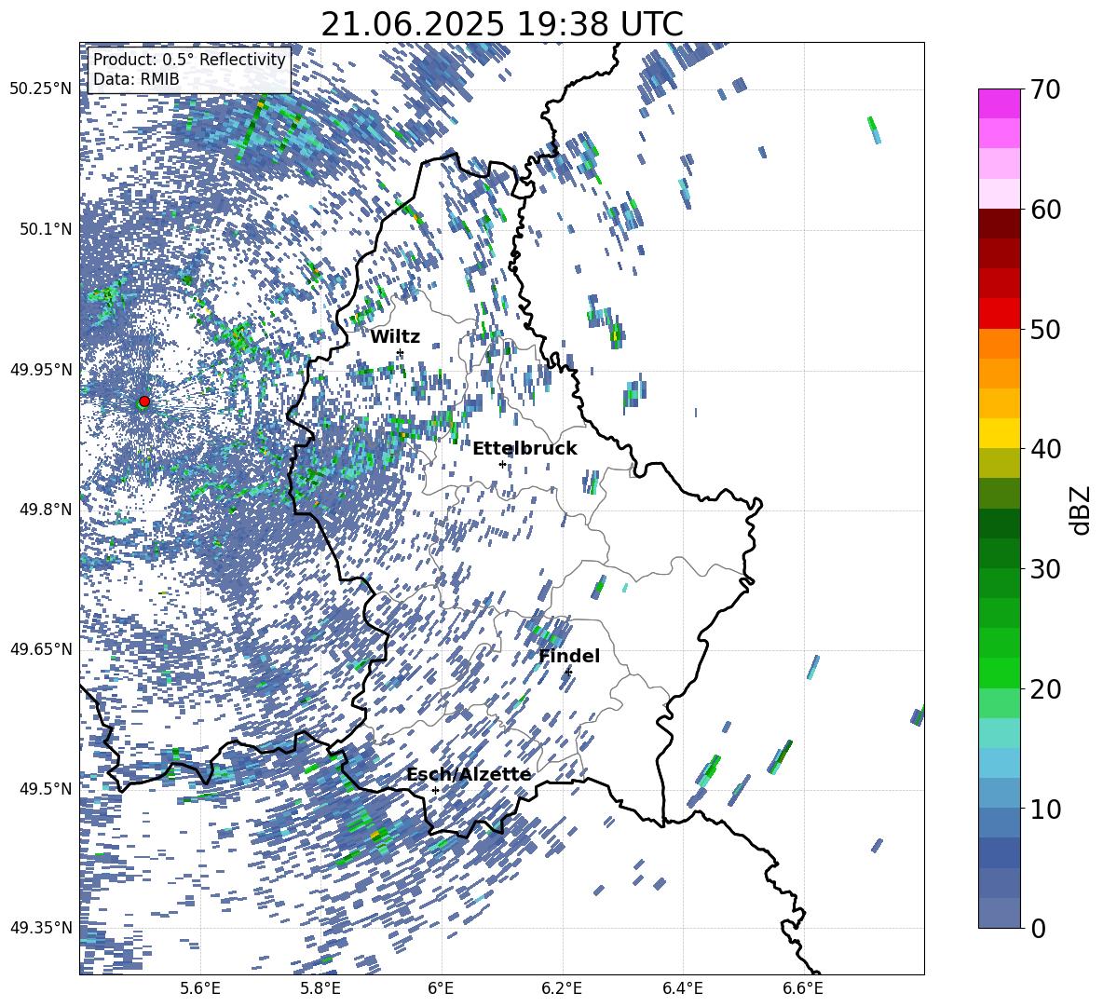Click the colorbar value 50

[1045, 329]
